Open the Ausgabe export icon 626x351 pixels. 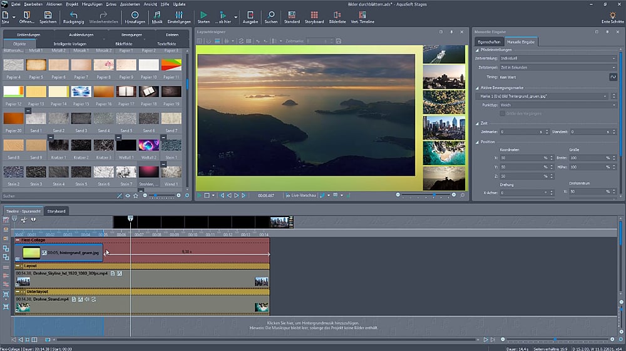point(250,15)
